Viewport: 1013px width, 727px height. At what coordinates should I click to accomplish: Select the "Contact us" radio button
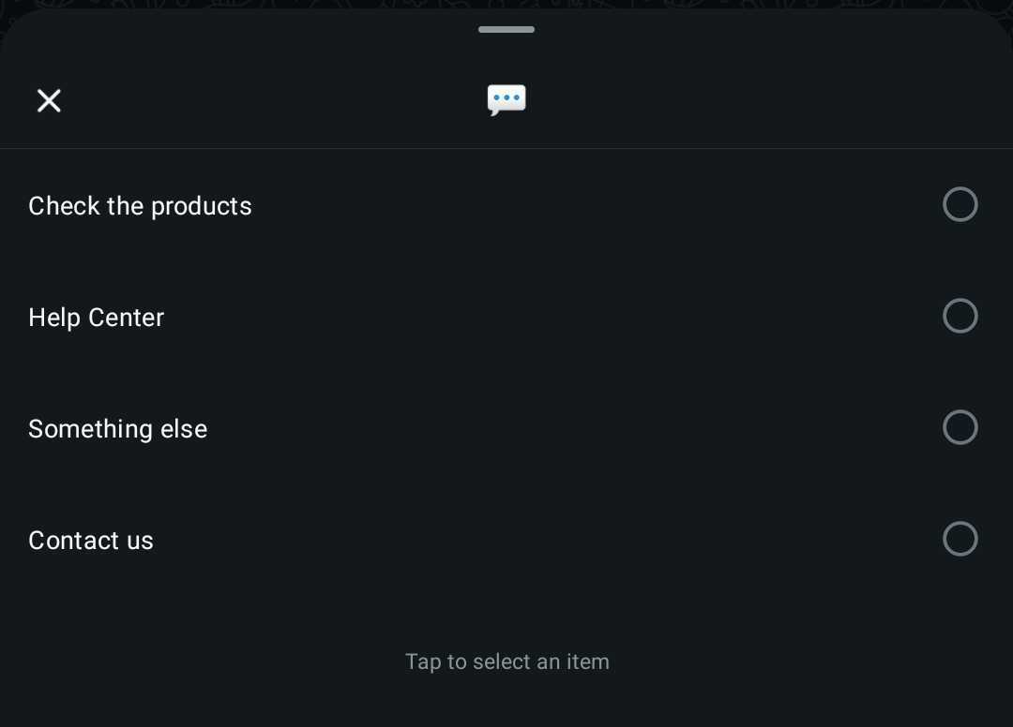pyautogui.click(x=960, y=539)
